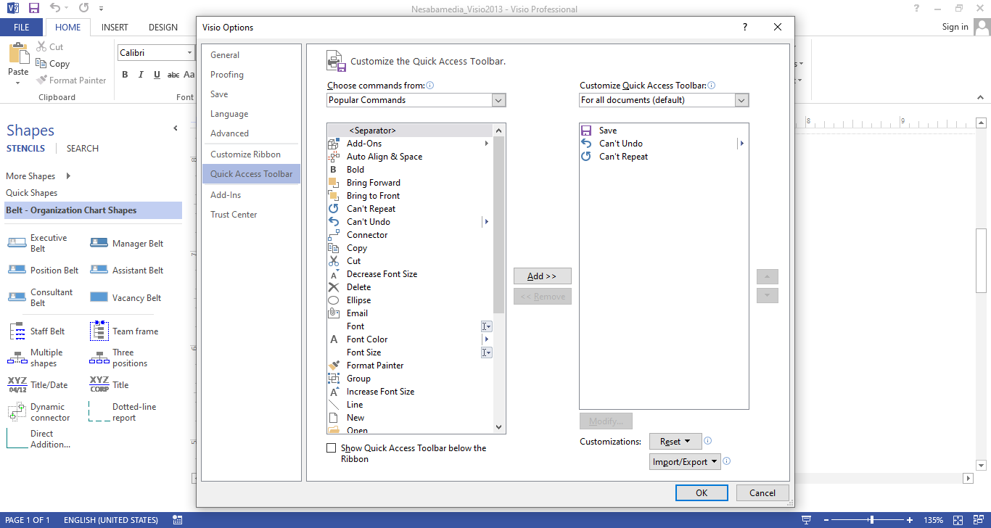
Task: Toggle Show Quick Access Toolbar below Ribbon
Action: (x=332, y=448)
